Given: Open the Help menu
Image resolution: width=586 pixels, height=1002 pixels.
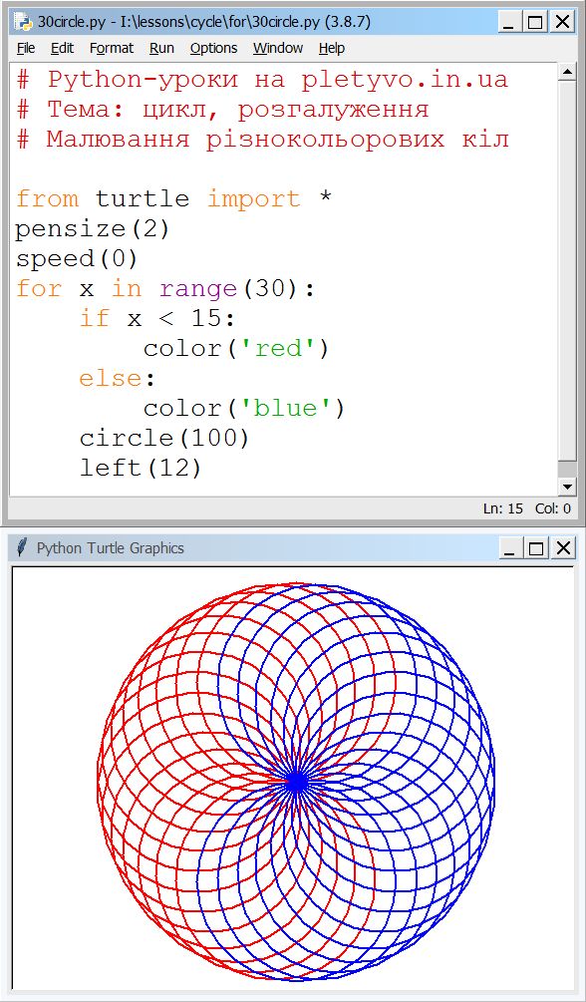Looking at the screenshot, I should [332, 48].
